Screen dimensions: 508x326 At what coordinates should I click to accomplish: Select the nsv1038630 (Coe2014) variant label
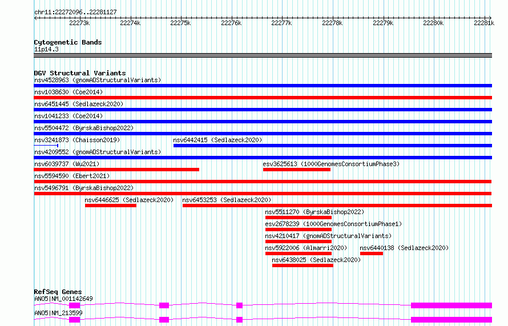pos(68,92)
